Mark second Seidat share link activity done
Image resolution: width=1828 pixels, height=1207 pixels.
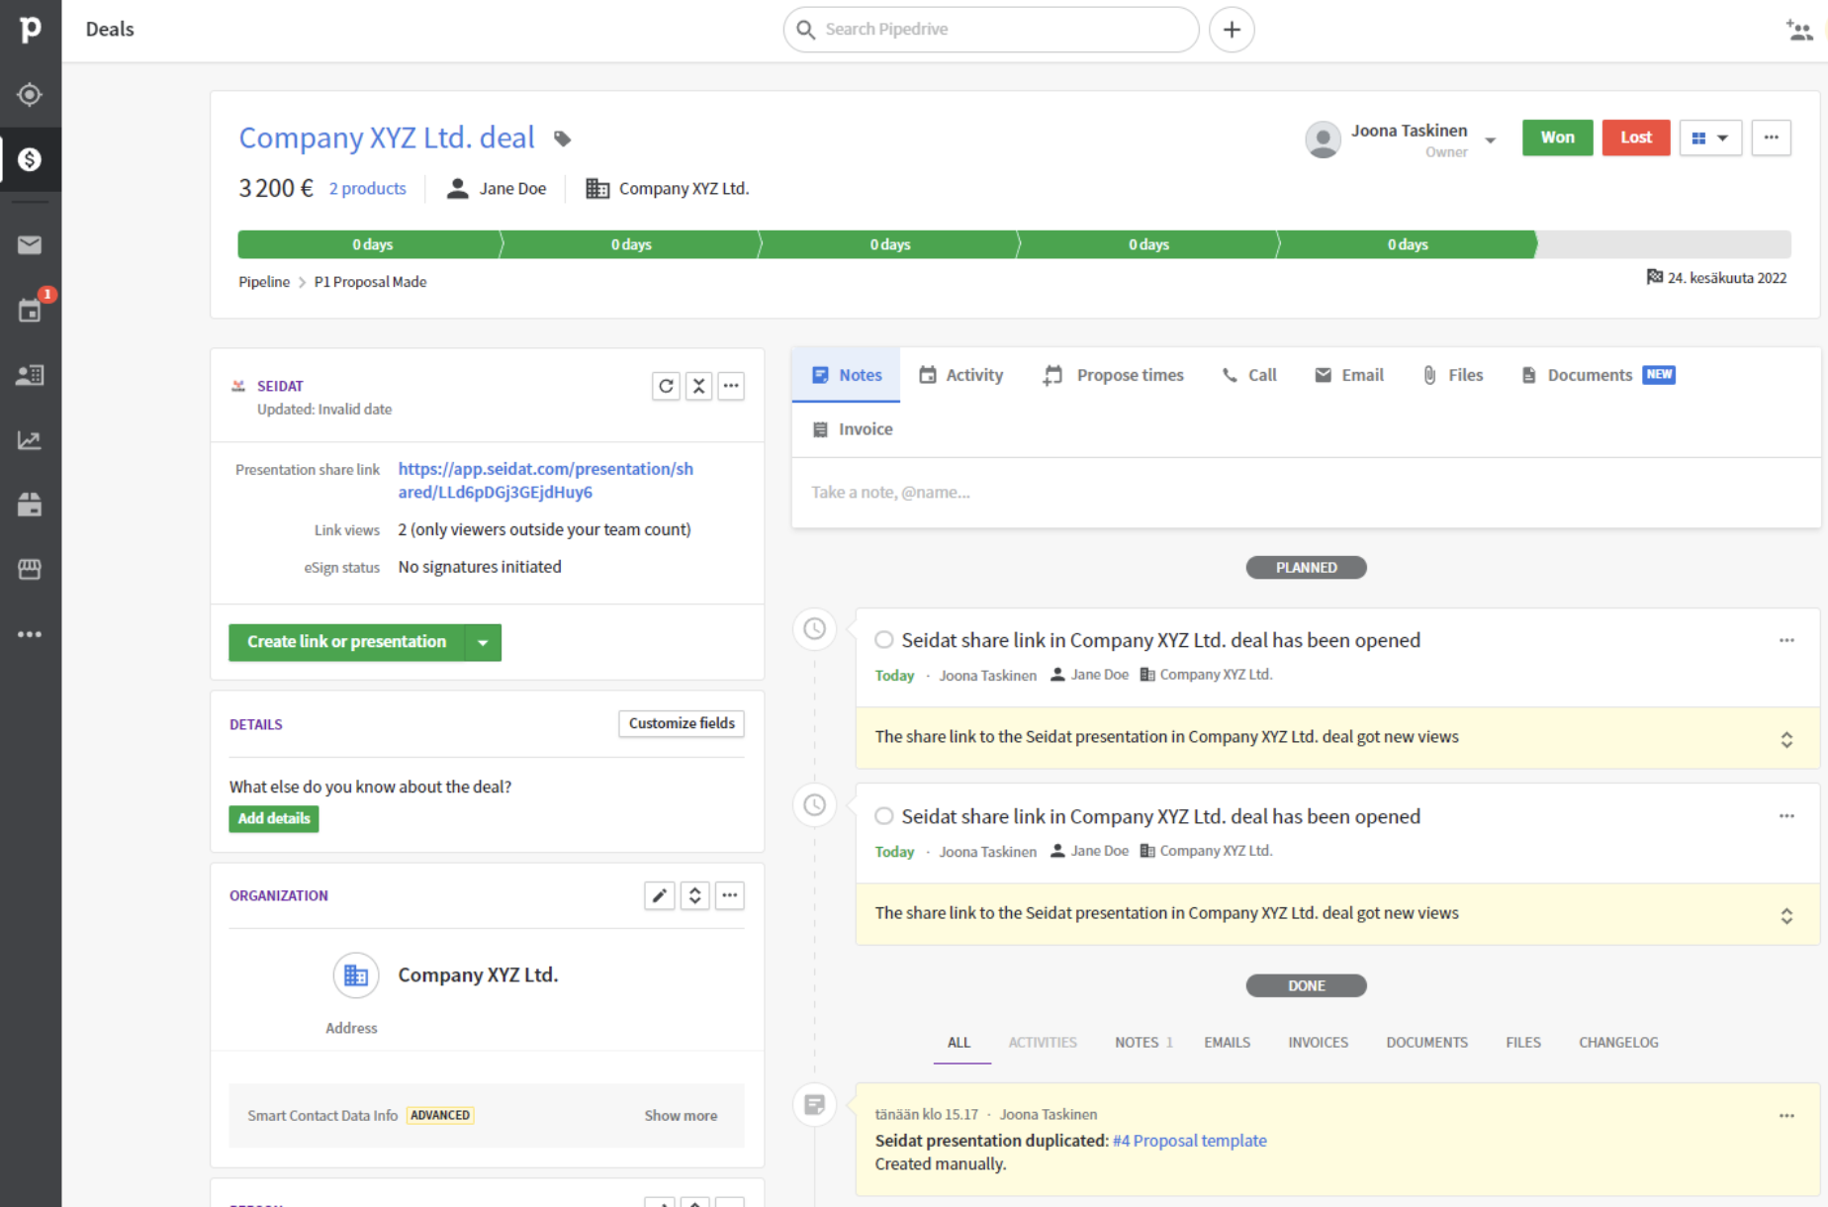click(x=884, y=816)
